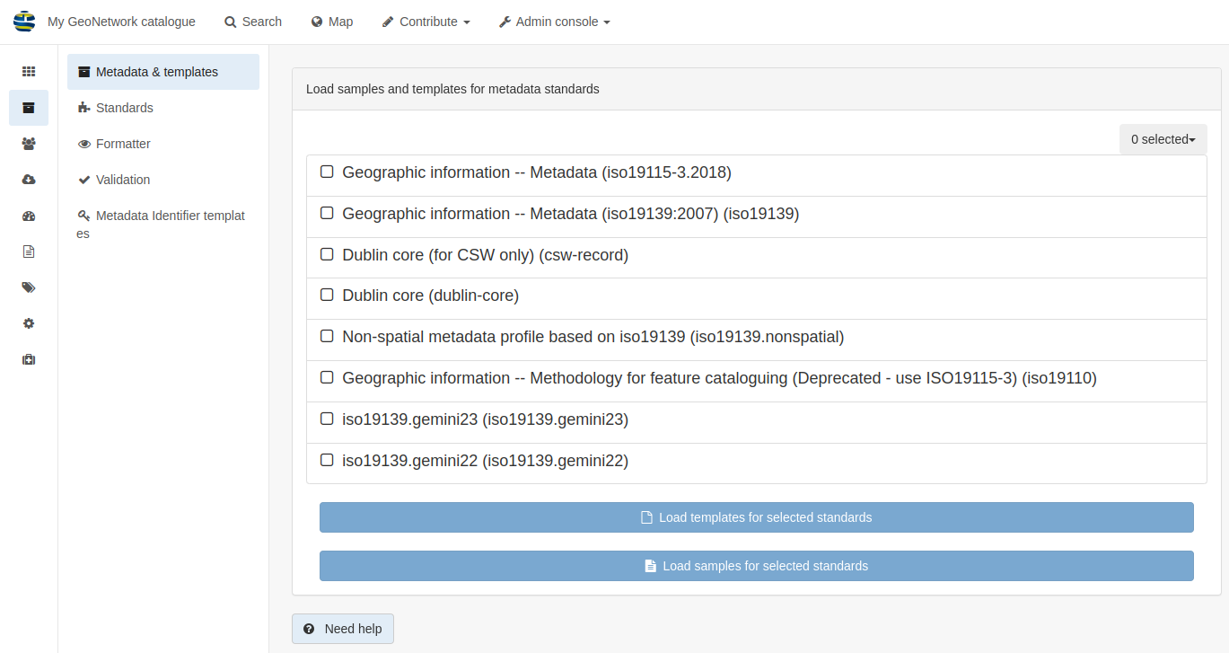Screen dimensions: 1229x653
Task: Open the Validation section
Action: (x=163, y=180)
